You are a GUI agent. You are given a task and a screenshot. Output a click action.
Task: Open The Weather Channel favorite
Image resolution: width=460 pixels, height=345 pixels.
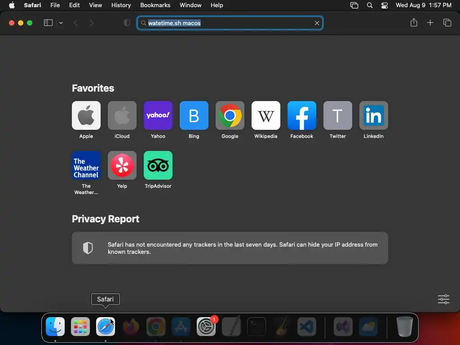[x=86, y=165]
